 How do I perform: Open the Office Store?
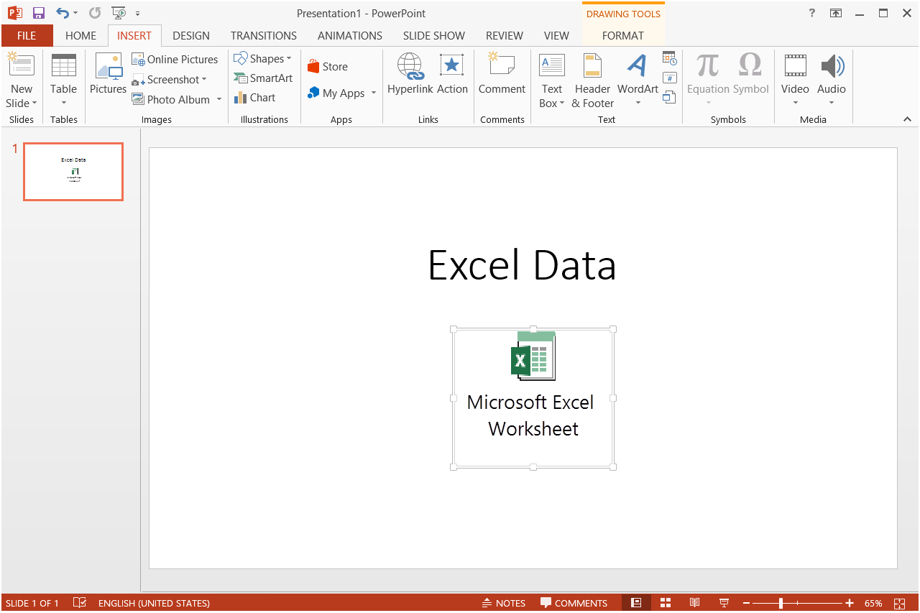pos(328,67)
